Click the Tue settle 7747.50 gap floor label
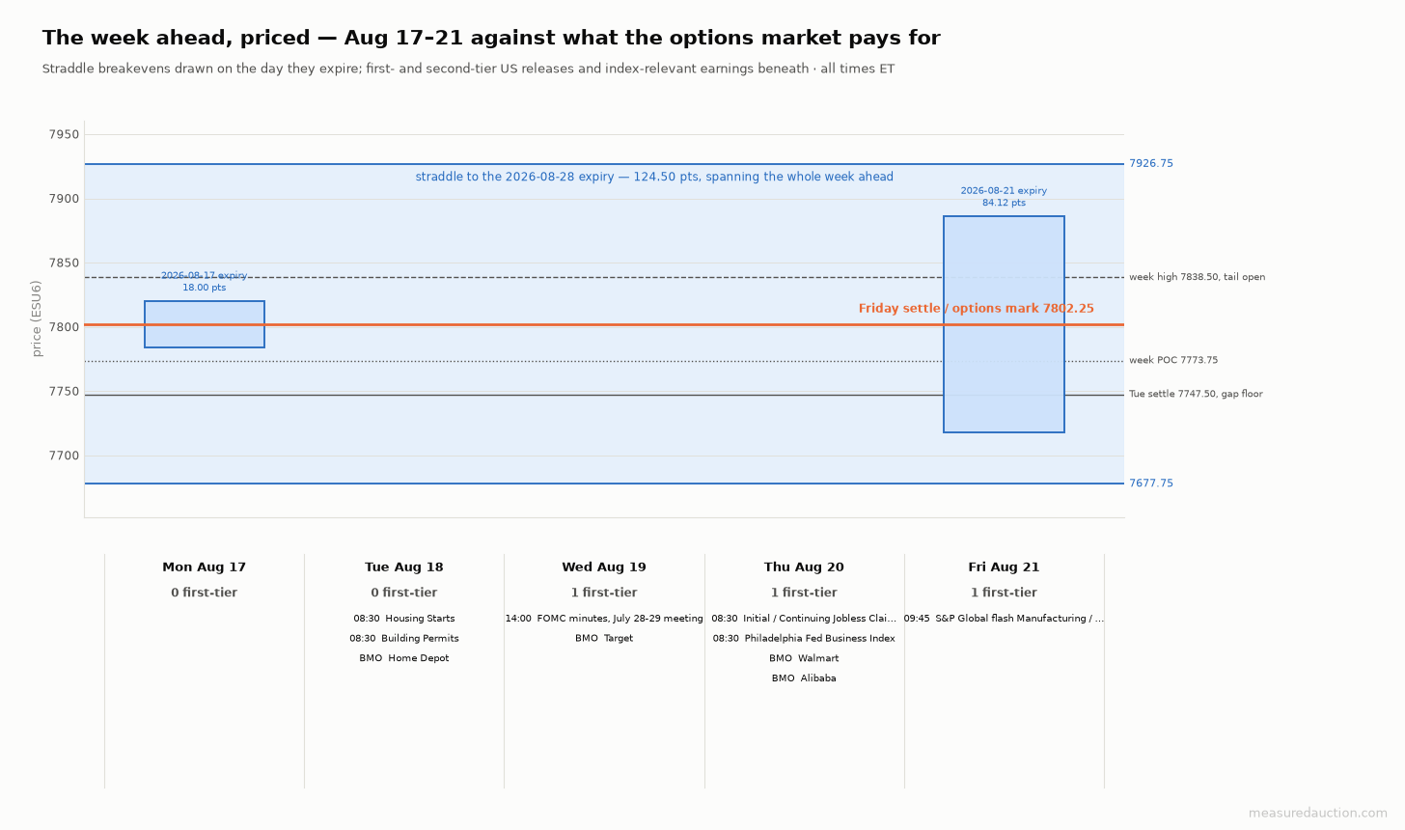The width and height of the screenshot is (1405, 830). pyautogui.click(x=1196, y=395)
